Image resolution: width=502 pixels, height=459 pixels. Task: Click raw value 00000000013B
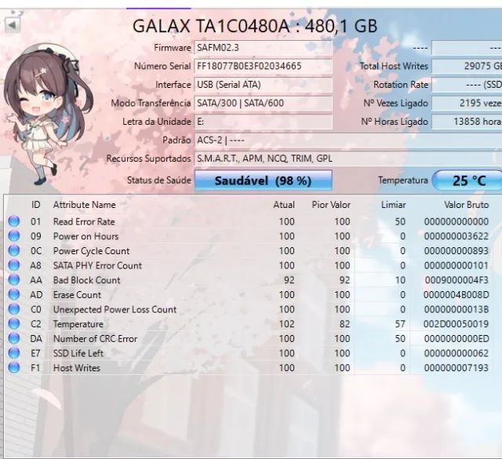pyautogui.click(x=457, y=309)
